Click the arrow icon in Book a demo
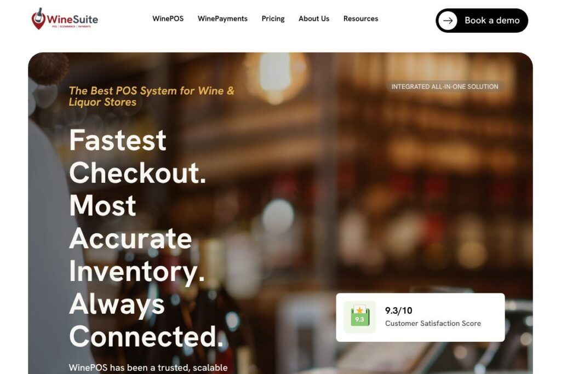Screen dimensions: 561x374 (448, 20)
